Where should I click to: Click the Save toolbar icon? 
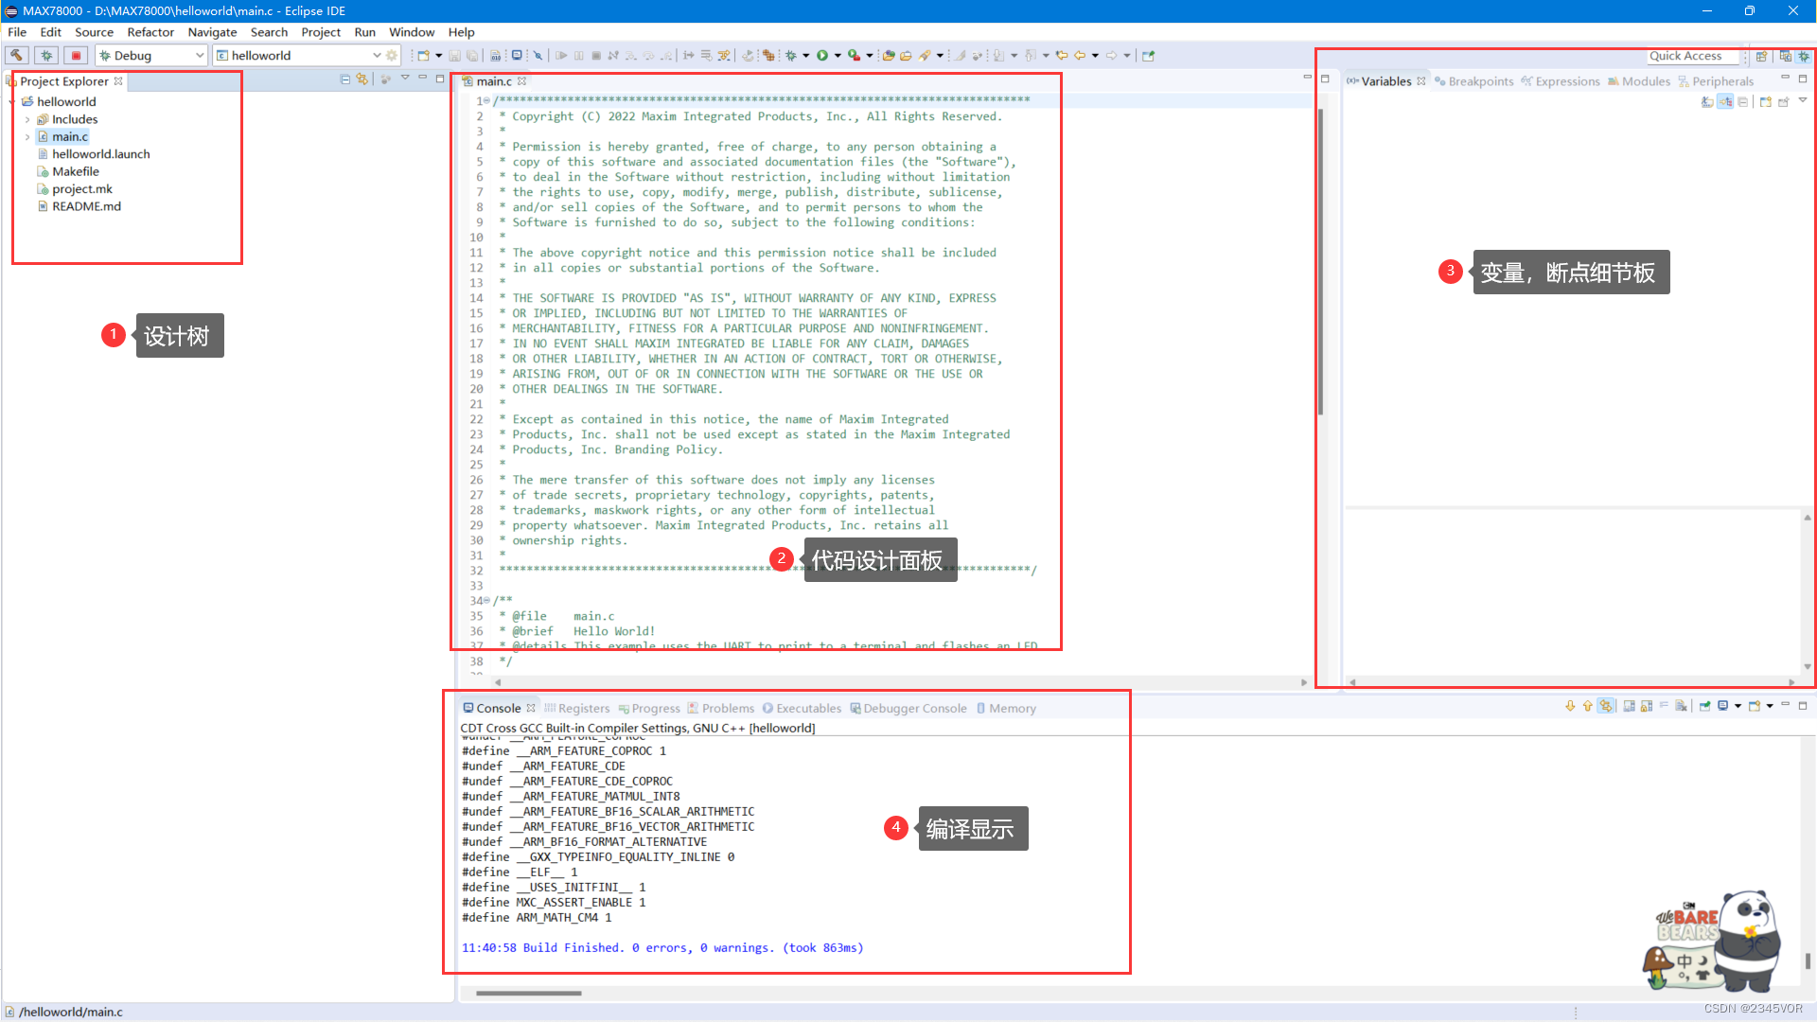pos(454,56)
